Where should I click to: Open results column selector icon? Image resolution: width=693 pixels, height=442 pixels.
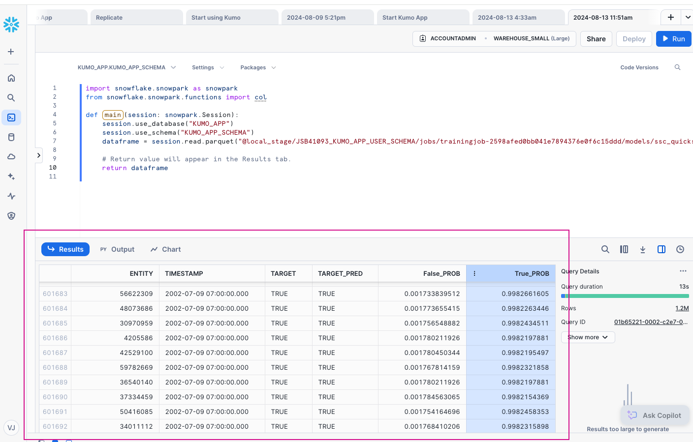point(624,249)
